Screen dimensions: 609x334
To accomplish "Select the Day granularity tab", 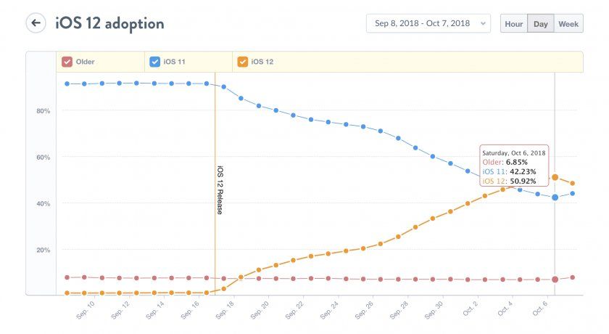I will click(541, 23).
